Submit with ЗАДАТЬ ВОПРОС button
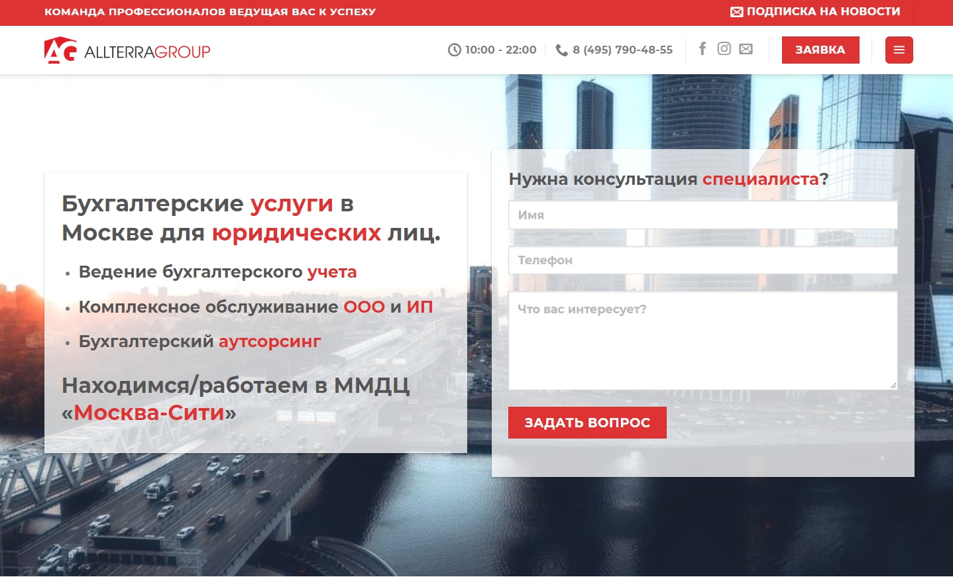 [587, 423]
